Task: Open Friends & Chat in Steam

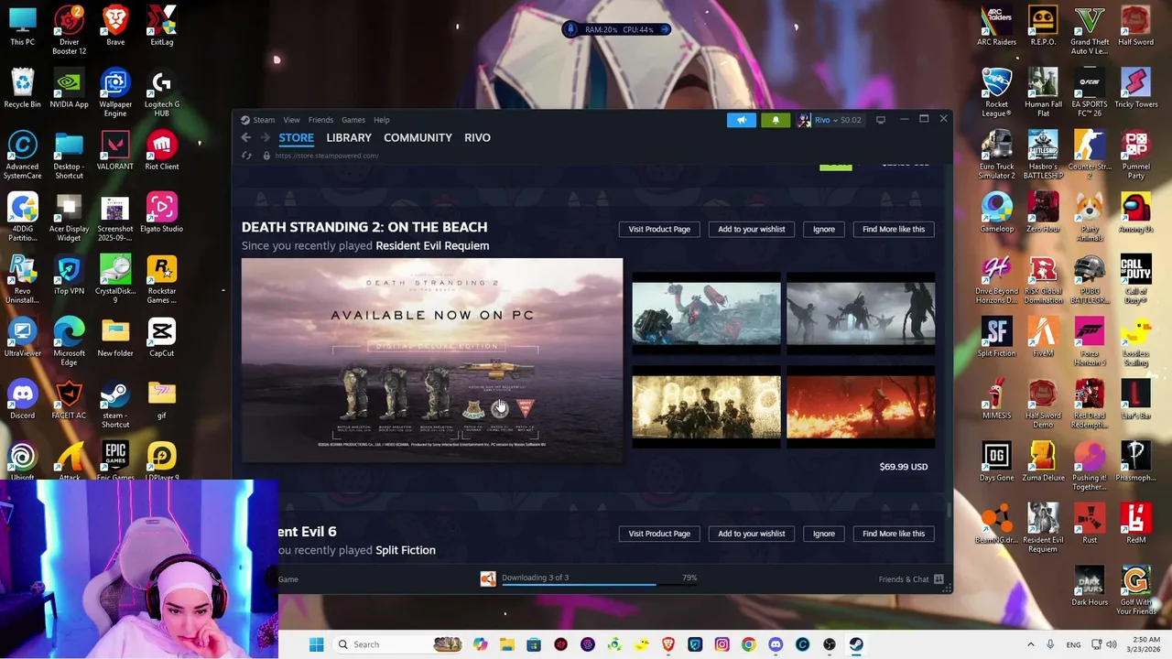Action: (911, 579)
